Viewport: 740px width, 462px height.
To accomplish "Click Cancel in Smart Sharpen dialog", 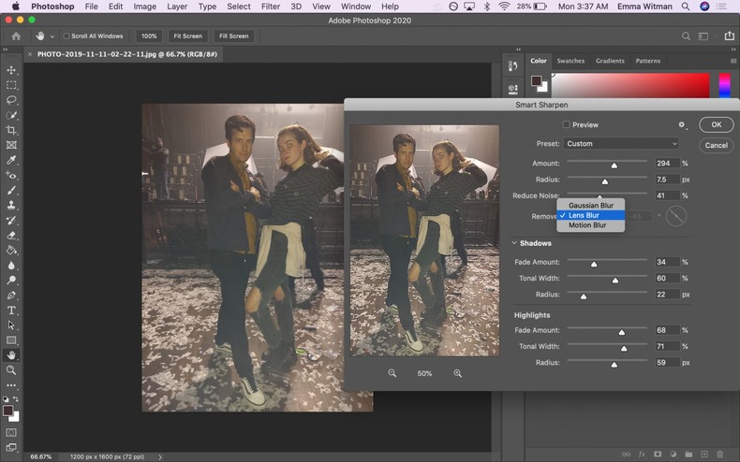I will (x=716, y=145).
